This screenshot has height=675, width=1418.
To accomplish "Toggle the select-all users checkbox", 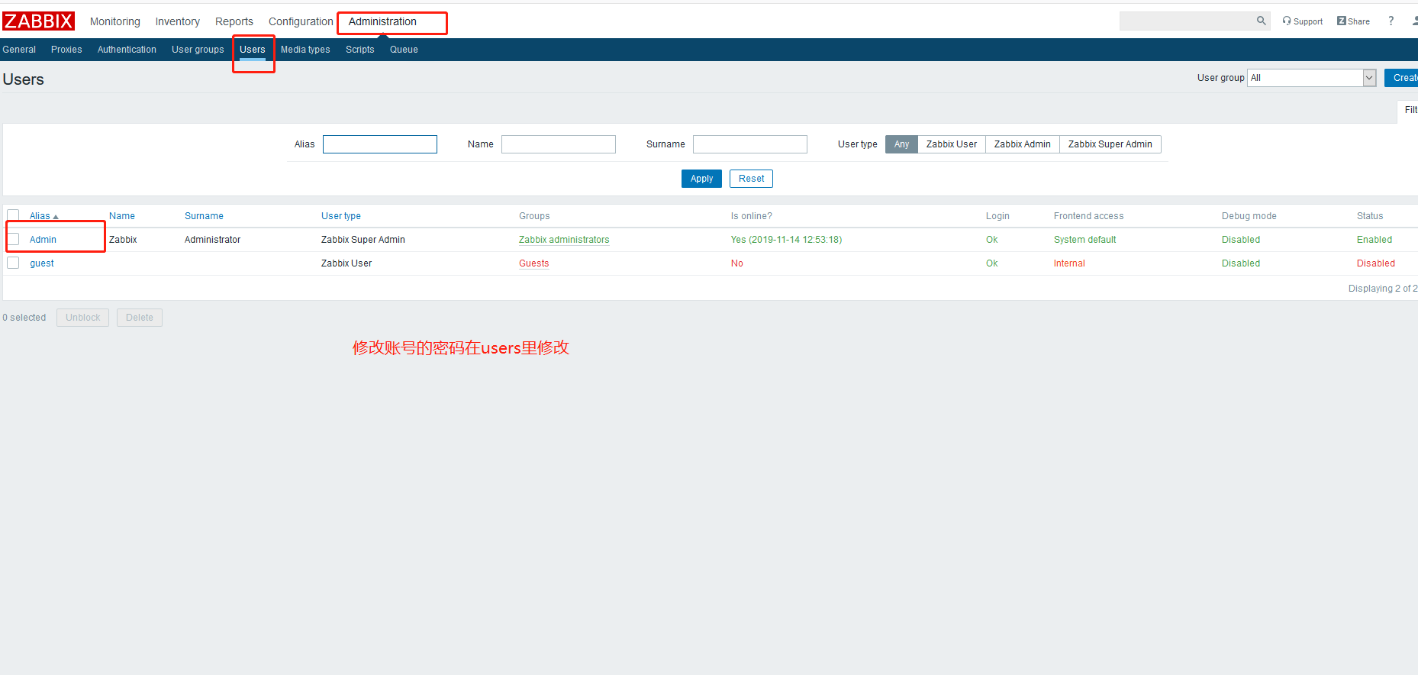I will pos(13,215).
